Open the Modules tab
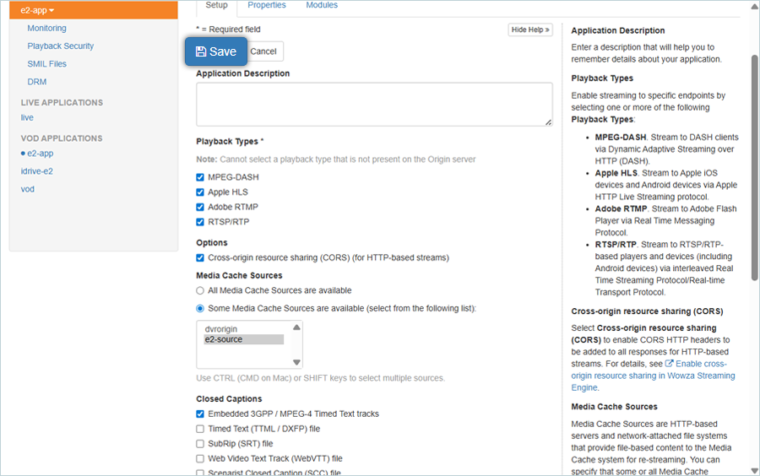Screen dimensions: 760x476 (x=322, y=5)
